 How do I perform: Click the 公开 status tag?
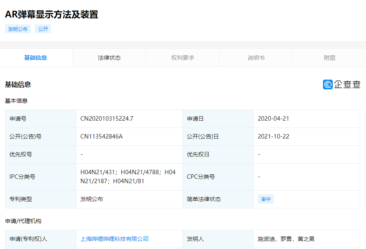coord(43,29)
